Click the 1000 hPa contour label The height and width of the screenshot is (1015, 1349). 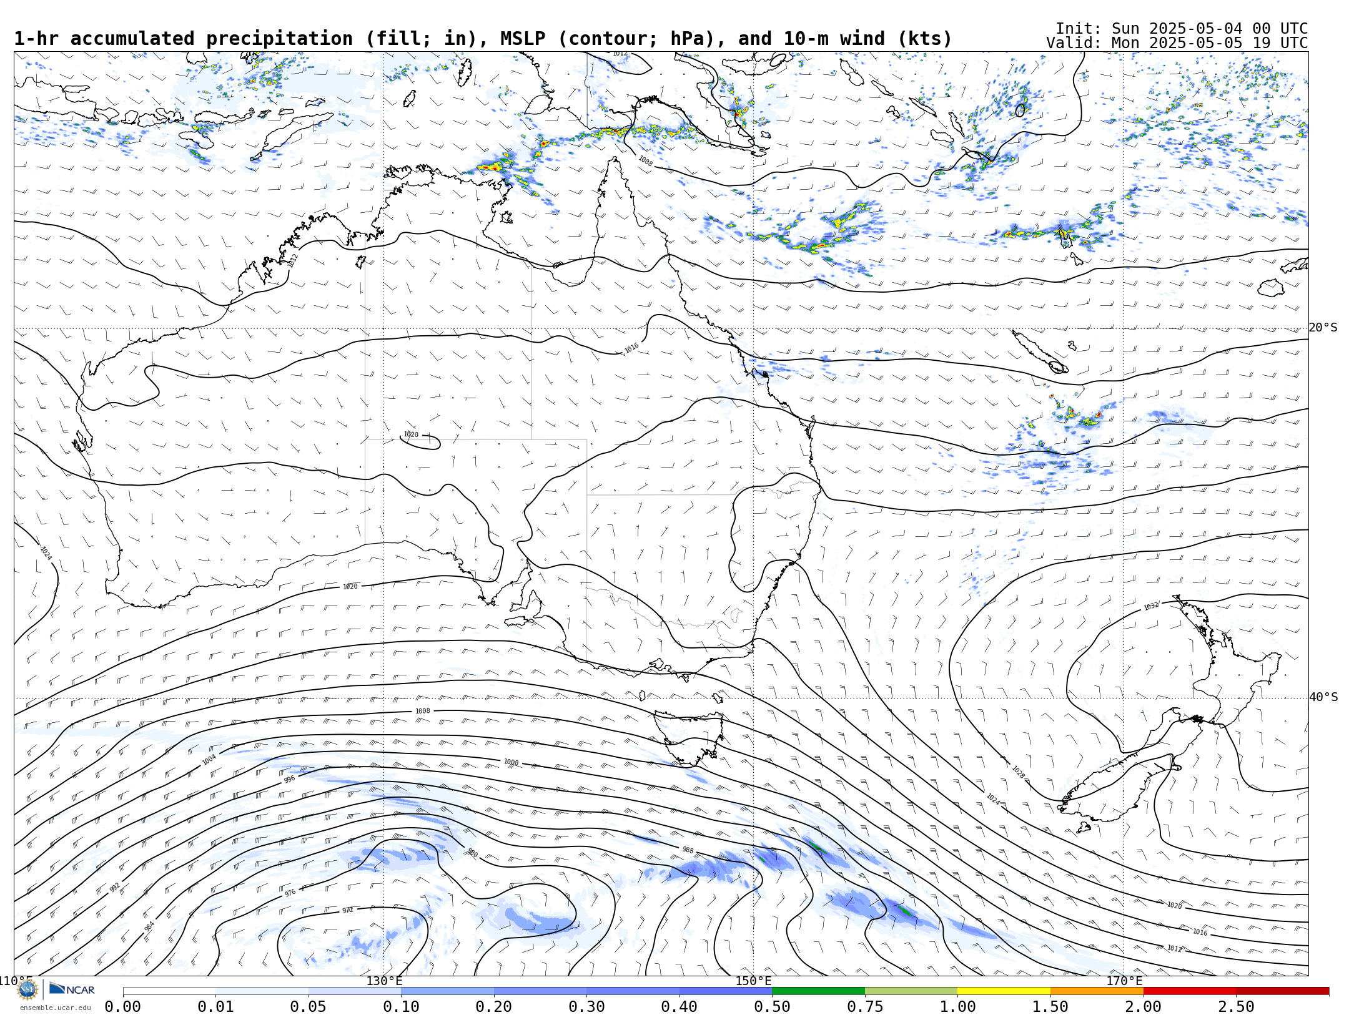(x=511, y=762)
